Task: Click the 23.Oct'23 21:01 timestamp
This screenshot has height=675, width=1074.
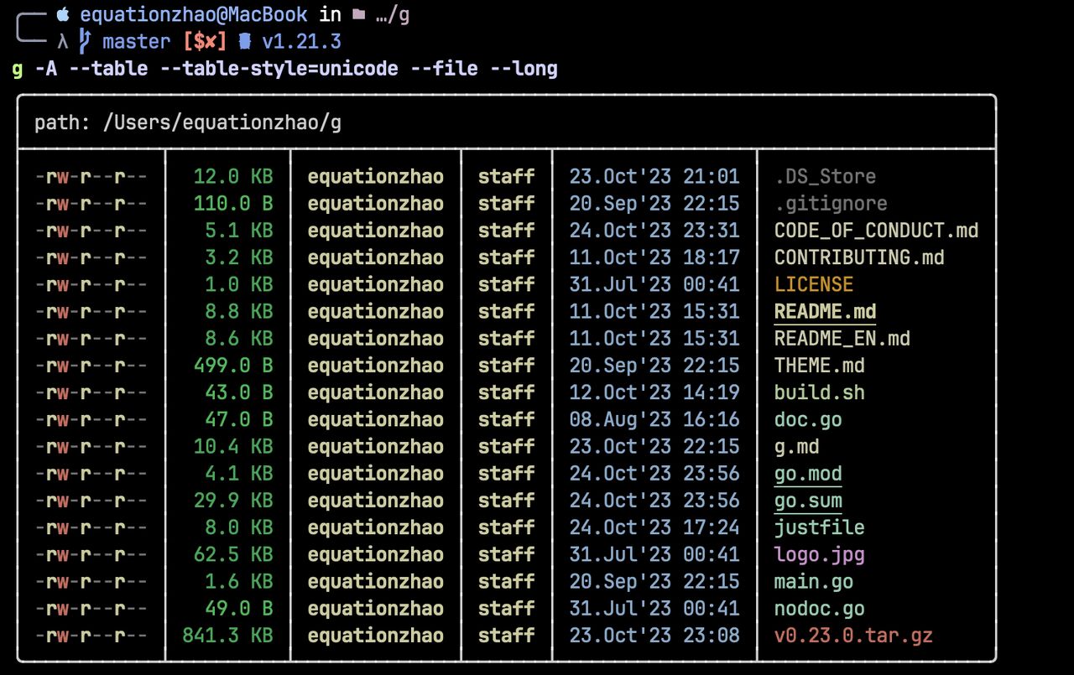Action: click(654, 177)
